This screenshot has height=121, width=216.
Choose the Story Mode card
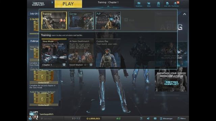pyautogui.click(x=54, y=53)
